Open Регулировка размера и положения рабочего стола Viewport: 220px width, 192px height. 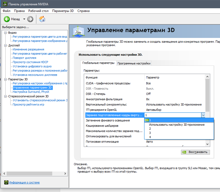point(40,71)
